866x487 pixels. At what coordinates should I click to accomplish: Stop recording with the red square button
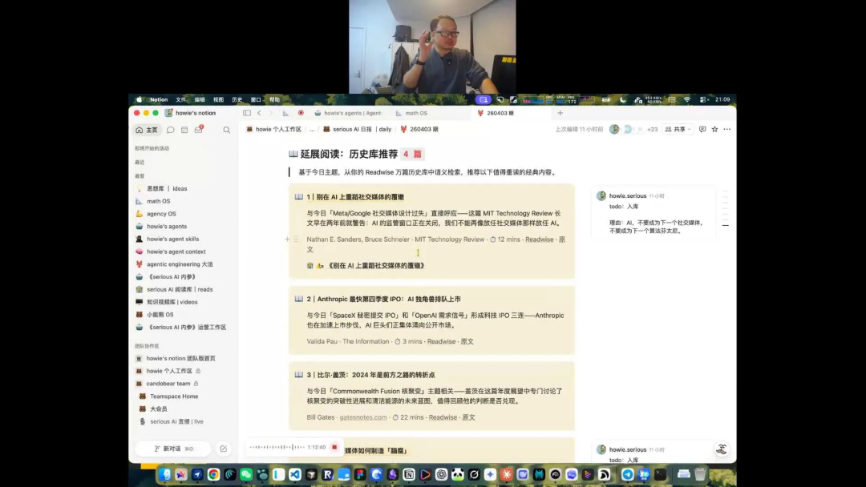[x=334, y=447]
